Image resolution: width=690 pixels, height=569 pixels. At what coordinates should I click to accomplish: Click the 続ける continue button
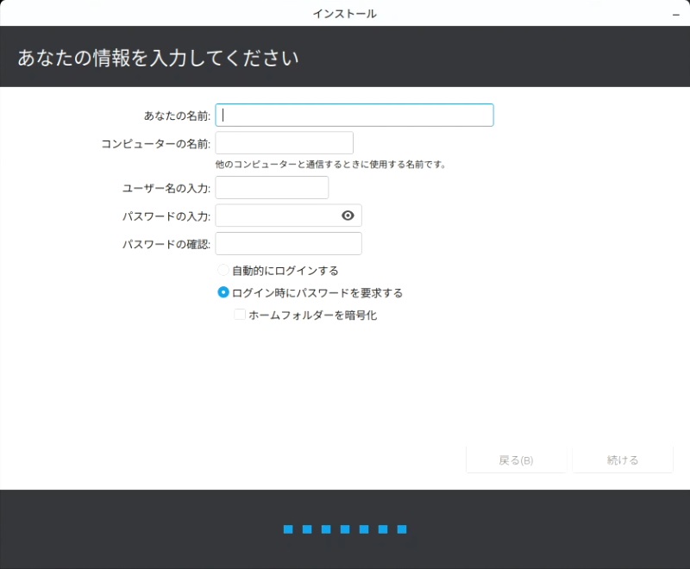[622, 460]
